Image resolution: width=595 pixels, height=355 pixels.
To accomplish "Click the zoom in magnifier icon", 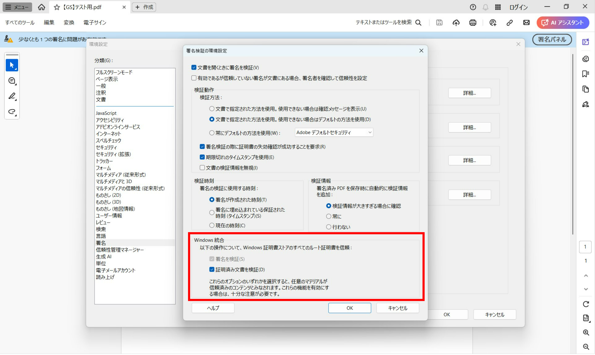I will (585, 333).
